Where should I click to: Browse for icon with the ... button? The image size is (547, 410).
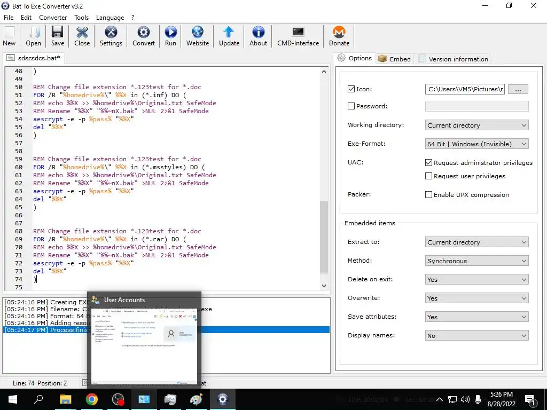518,89
